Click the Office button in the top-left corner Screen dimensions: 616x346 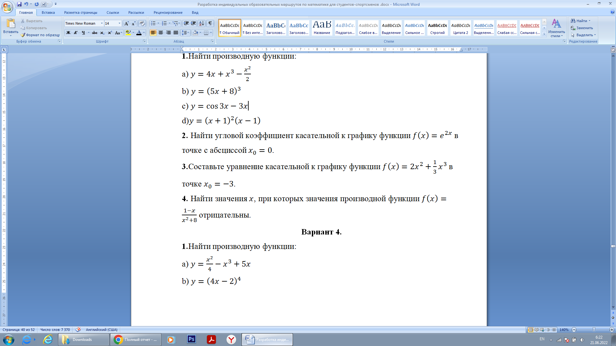pyautogui.click(x=7, y=7)
